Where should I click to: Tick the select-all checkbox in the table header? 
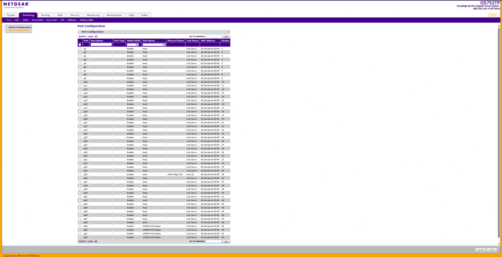click(x=80, y=45)
